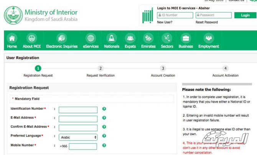Click the Reset Password link
Viewport: 257px width, 155px height.
(206, 23)
